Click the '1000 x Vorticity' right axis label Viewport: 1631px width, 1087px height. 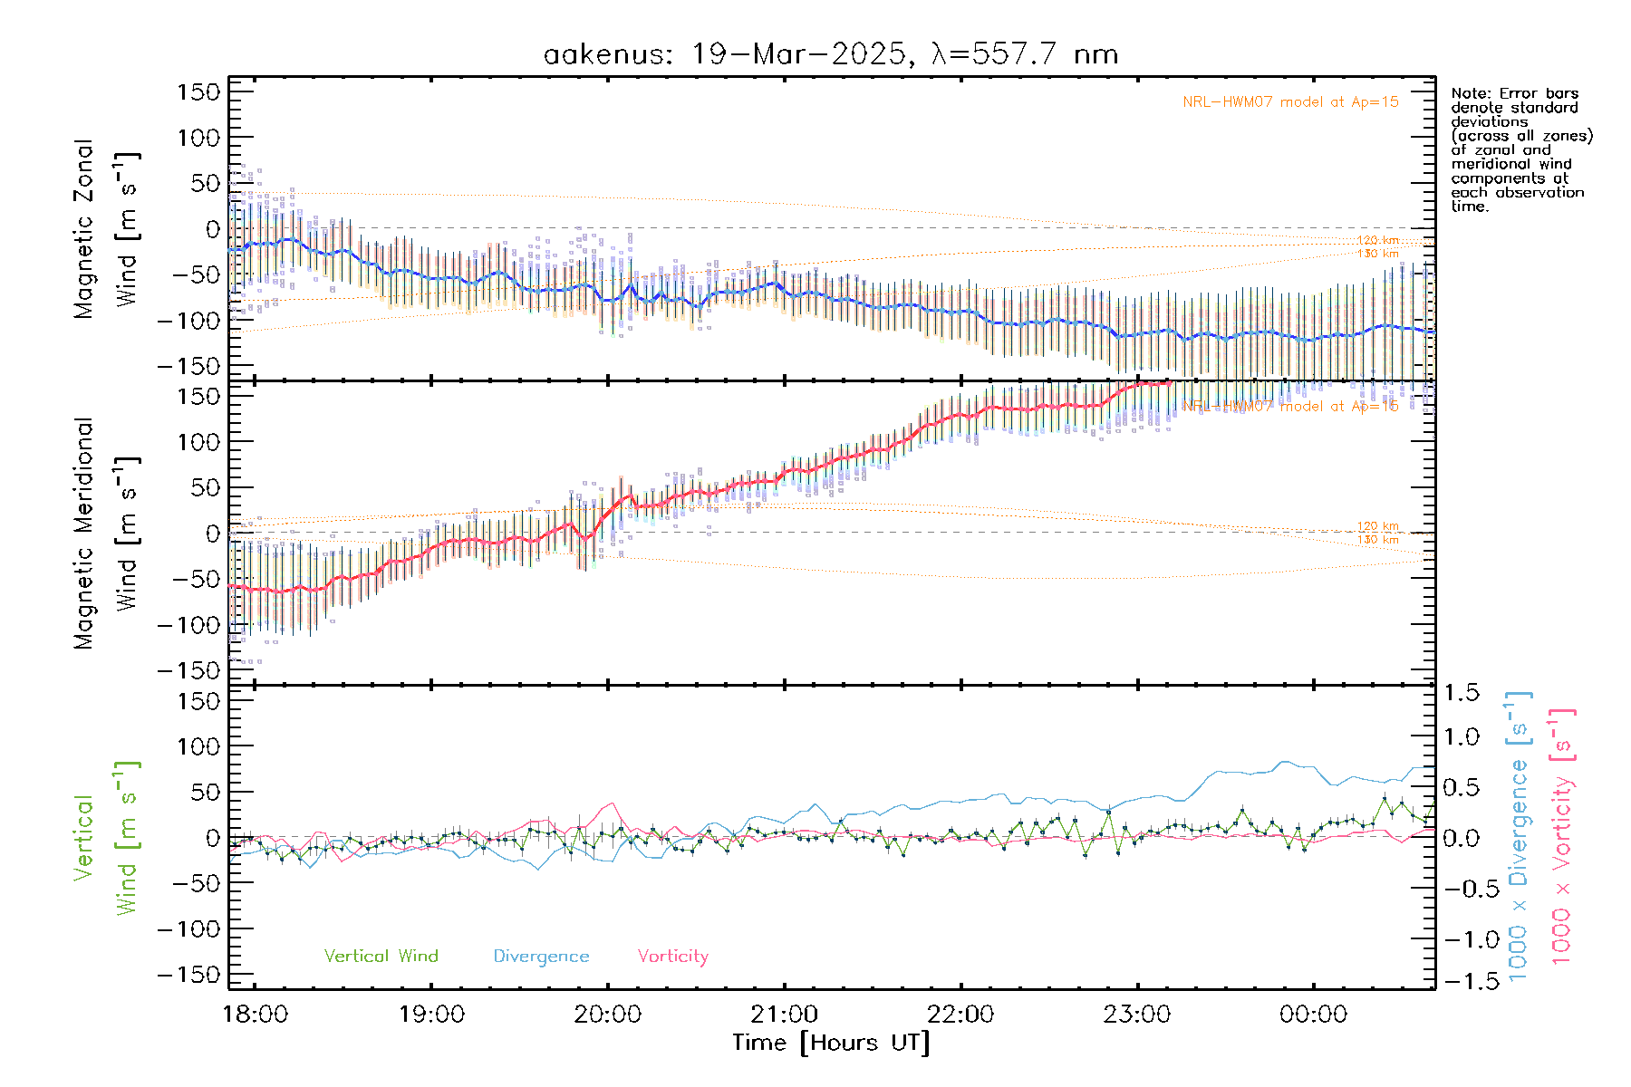click(x=1561, y=838)
